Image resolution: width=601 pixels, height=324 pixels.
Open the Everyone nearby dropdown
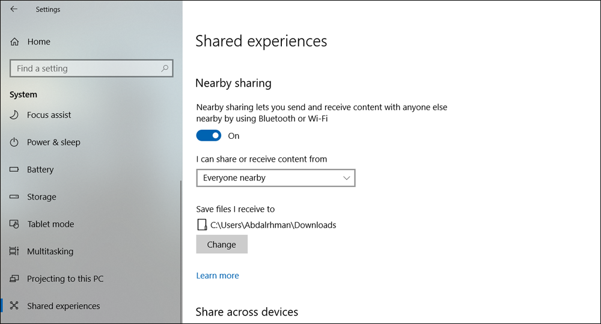(275, 178)
